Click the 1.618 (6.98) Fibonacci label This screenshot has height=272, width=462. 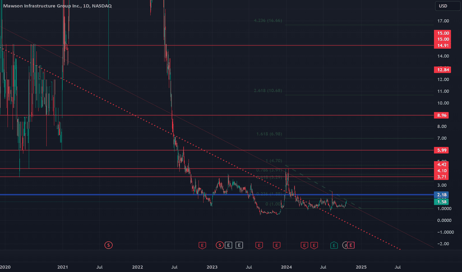click(269, 134)
